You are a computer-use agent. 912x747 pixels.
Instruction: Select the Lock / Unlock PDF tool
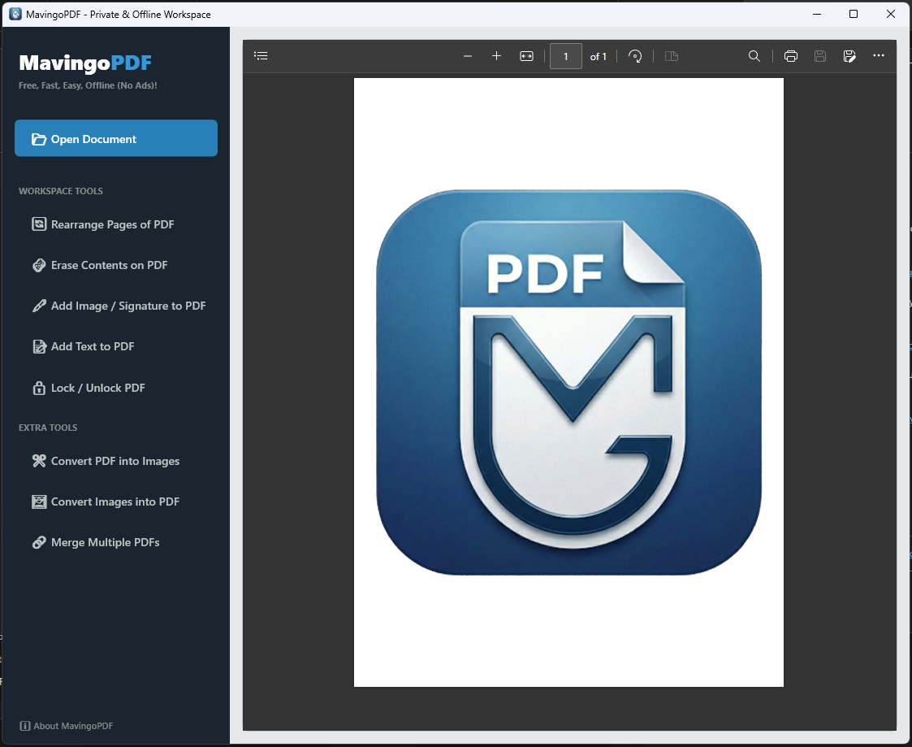(97, 388)
